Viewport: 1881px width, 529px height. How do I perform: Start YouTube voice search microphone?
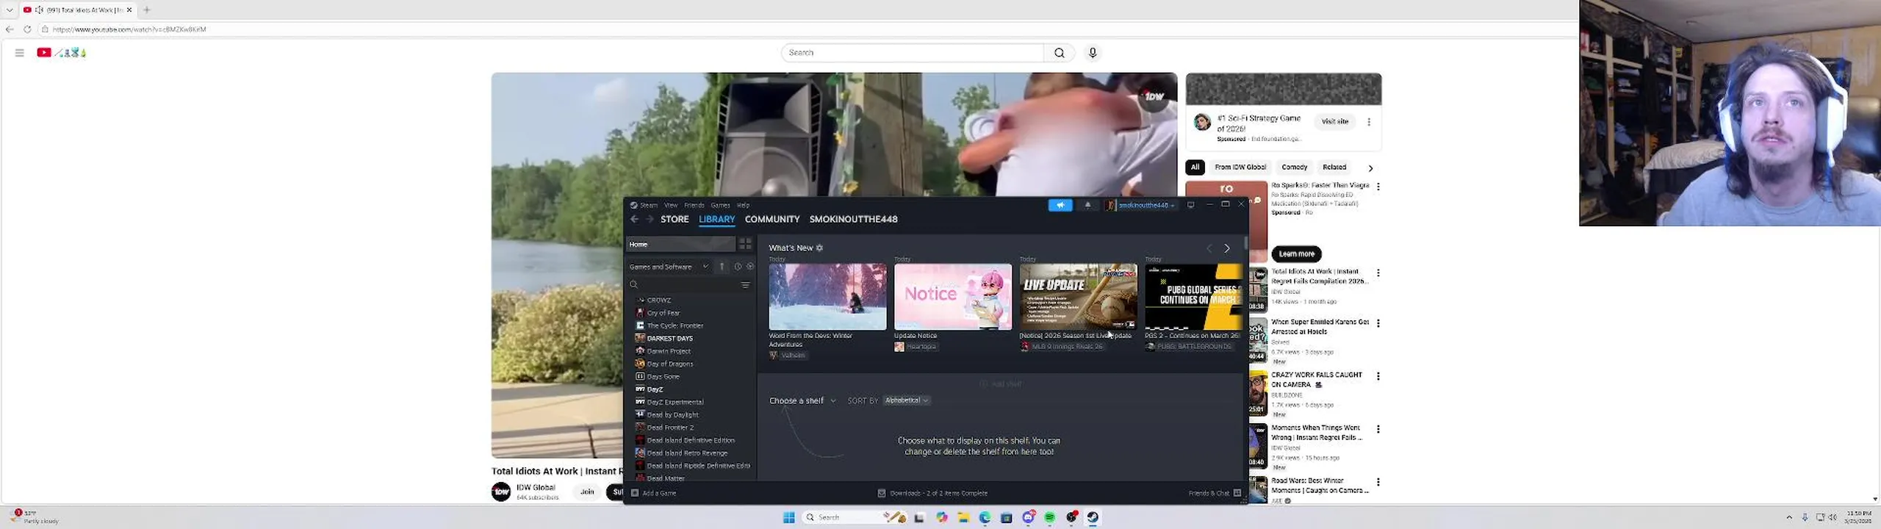(x=1093, y=53)
